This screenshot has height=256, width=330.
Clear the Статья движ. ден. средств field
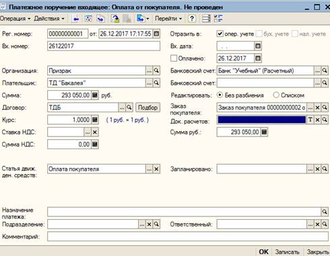tap(156, 169)
